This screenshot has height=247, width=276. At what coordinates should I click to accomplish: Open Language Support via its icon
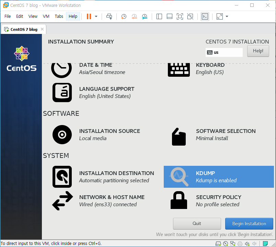62,92
